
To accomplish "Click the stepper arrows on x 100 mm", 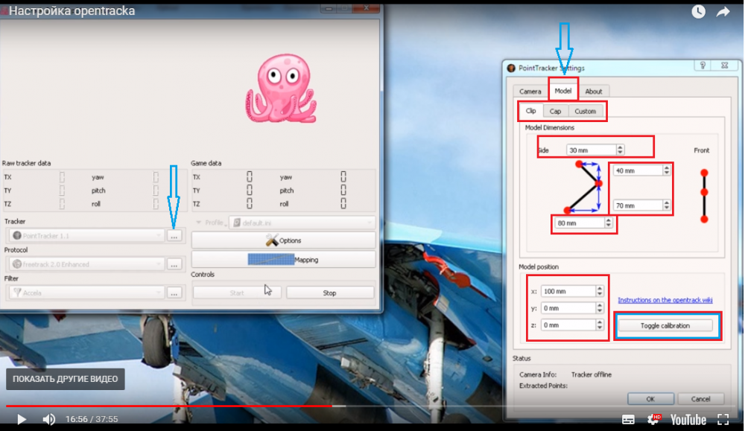I will (x=600, y=290).
